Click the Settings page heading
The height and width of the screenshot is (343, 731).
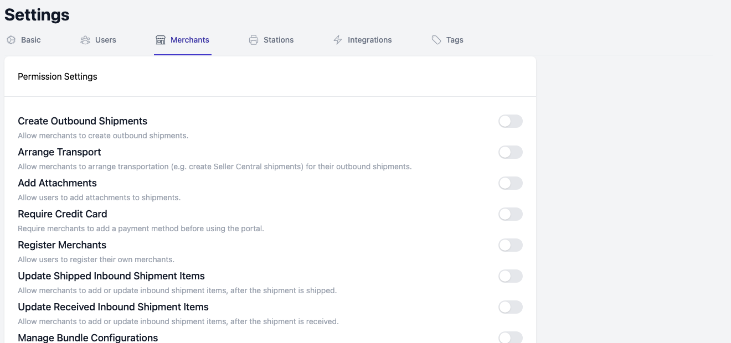click(37, 15)
